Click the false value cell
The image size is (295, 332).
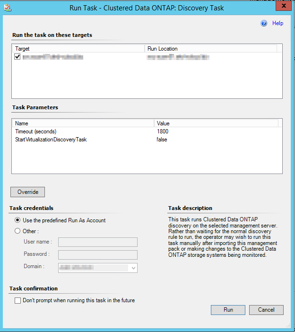(162, 140)
